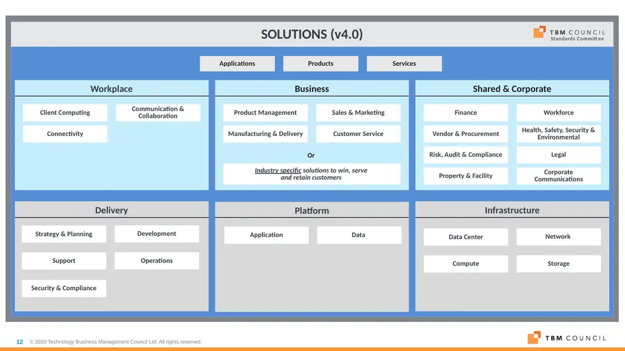Select the Security & Compliance box

click(x=63, y=288)
